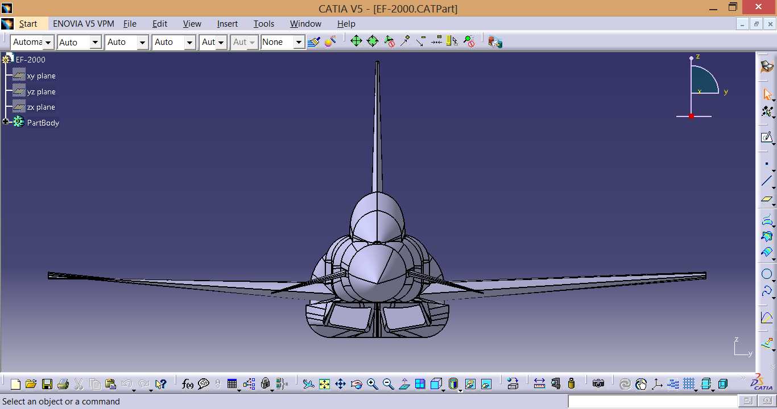Create a new document with New icon
This screenshot has height=409, width=777.
coord(15,385)
